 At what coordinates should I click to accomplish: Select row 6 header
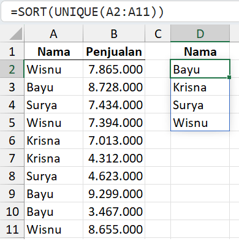[12, 140]
